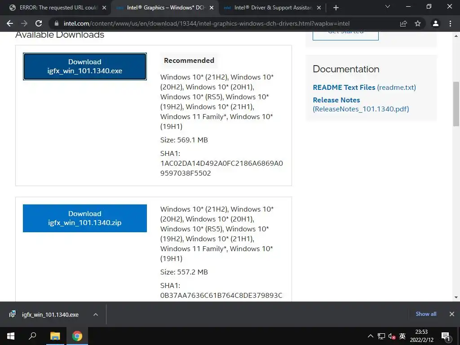Image resolution: width=460 pixels, height=345 pixels.
Task: Close the downloads bar
Action: point(452,314)
